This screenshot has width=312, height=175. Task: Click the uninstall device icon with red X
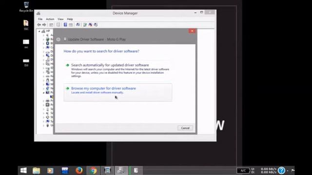[90, 25]
